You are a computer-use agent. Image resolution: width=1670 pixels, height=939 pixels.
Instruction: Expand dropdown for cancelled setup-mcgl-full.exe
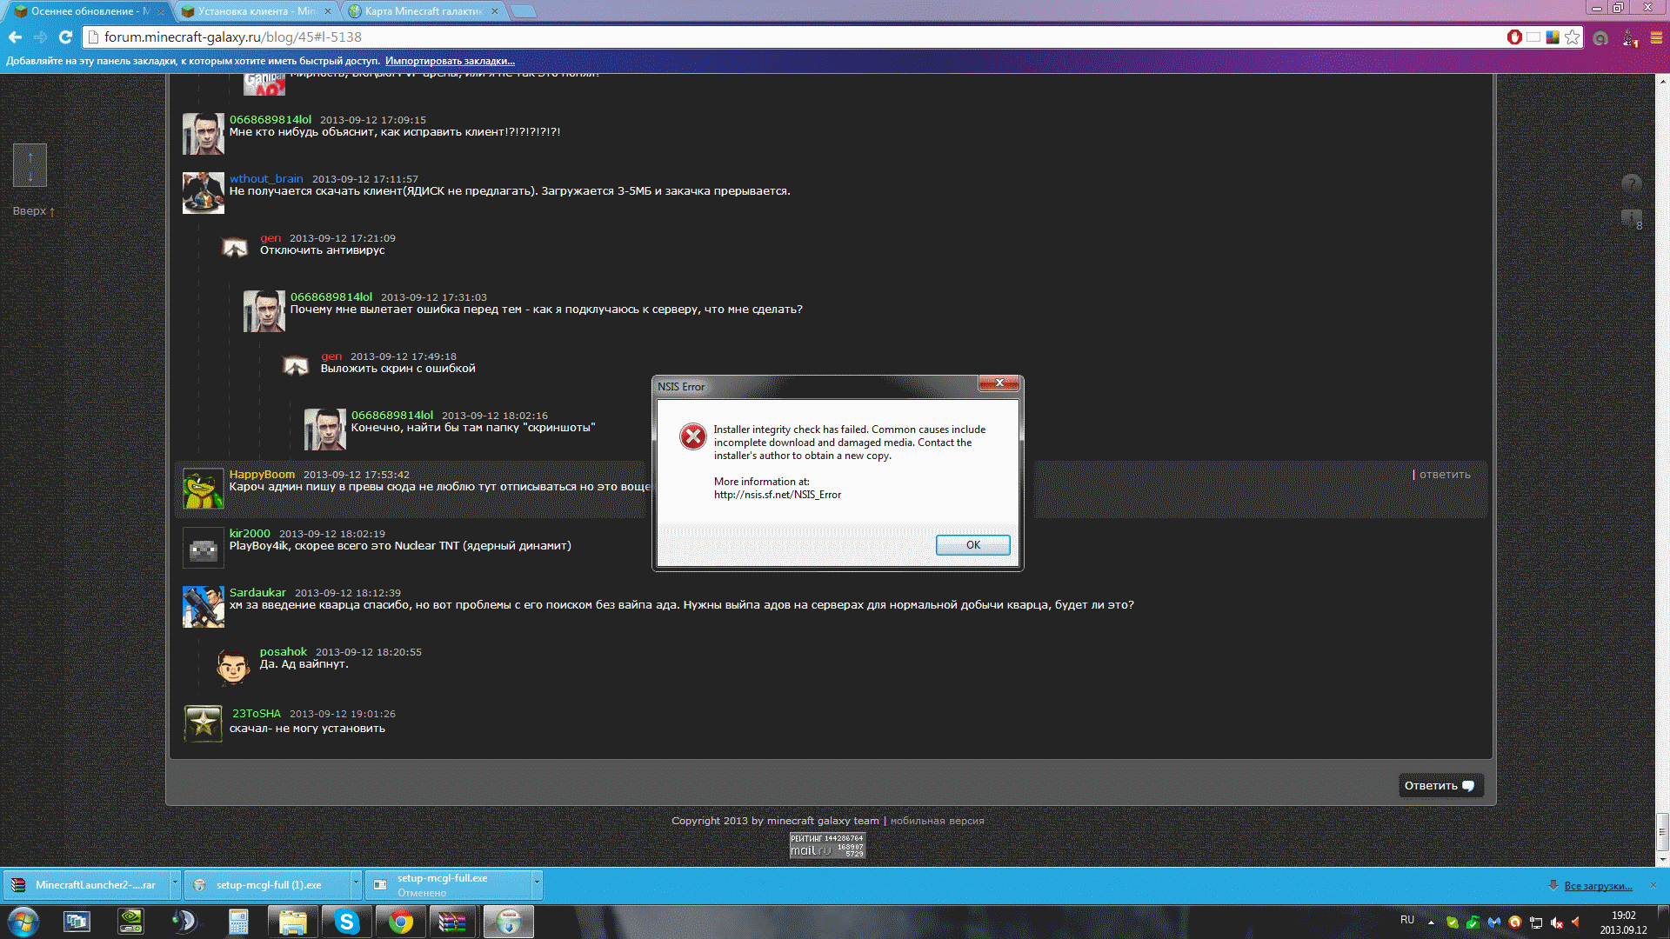click(537, 884)
